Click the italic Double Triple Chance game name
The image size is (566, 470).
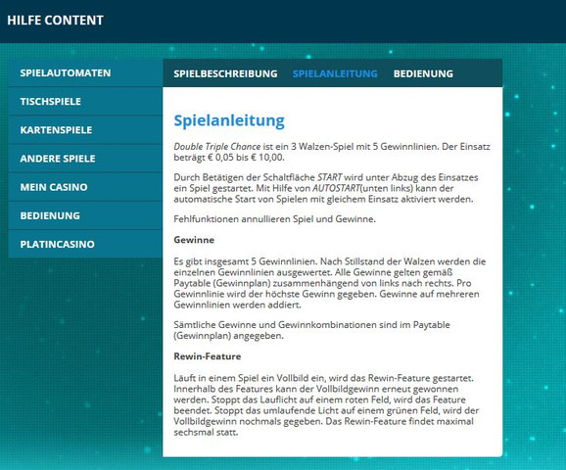[x=217, y=147]
